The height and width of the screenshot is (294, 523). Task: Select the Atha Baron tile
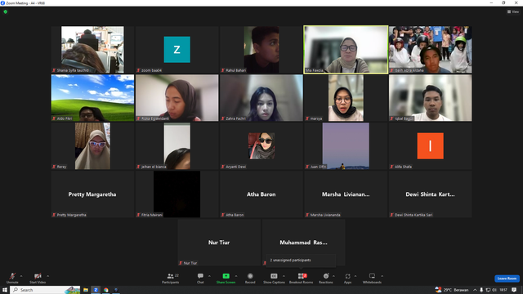pyautogui.click(x=261, y=194)
